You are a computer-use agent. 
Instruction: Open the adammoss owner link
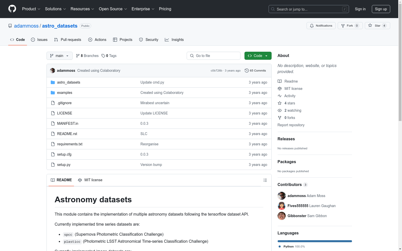(26, 26)
